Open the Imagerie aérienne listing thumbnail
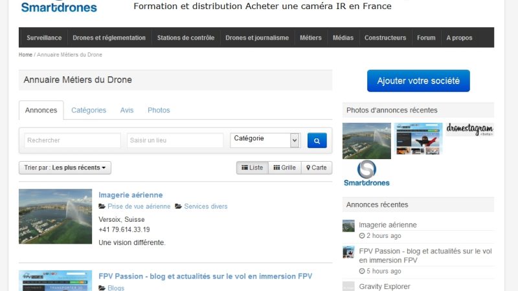Image resolution: width=518 pixels, height=291 pixels. (x=55, y=217)
